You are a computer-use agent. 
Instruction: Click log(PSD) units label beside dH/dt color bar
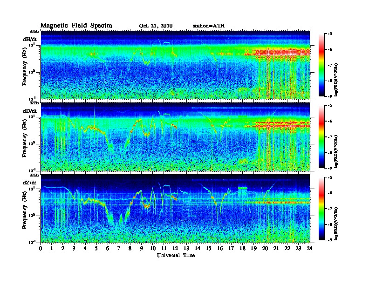point(336,80)
